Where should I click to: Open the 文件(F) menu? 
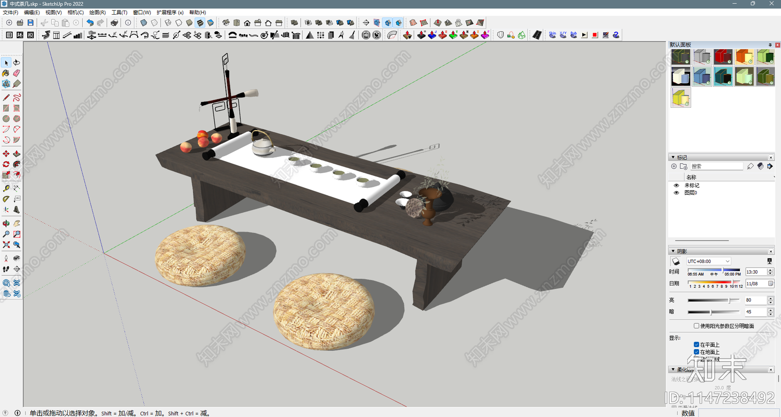click(11, 12)
